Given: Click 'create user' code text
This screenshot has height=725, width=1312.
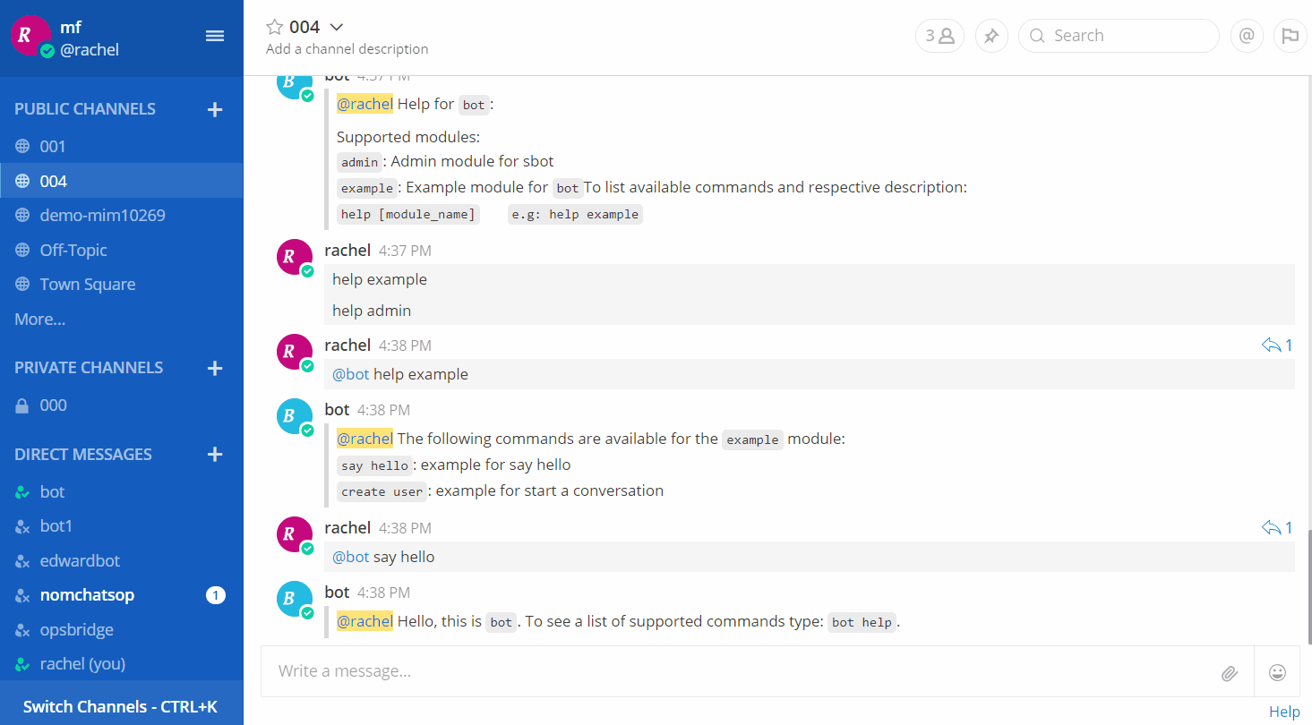Looking at the screenshot, I should click(x=382, y=491).
